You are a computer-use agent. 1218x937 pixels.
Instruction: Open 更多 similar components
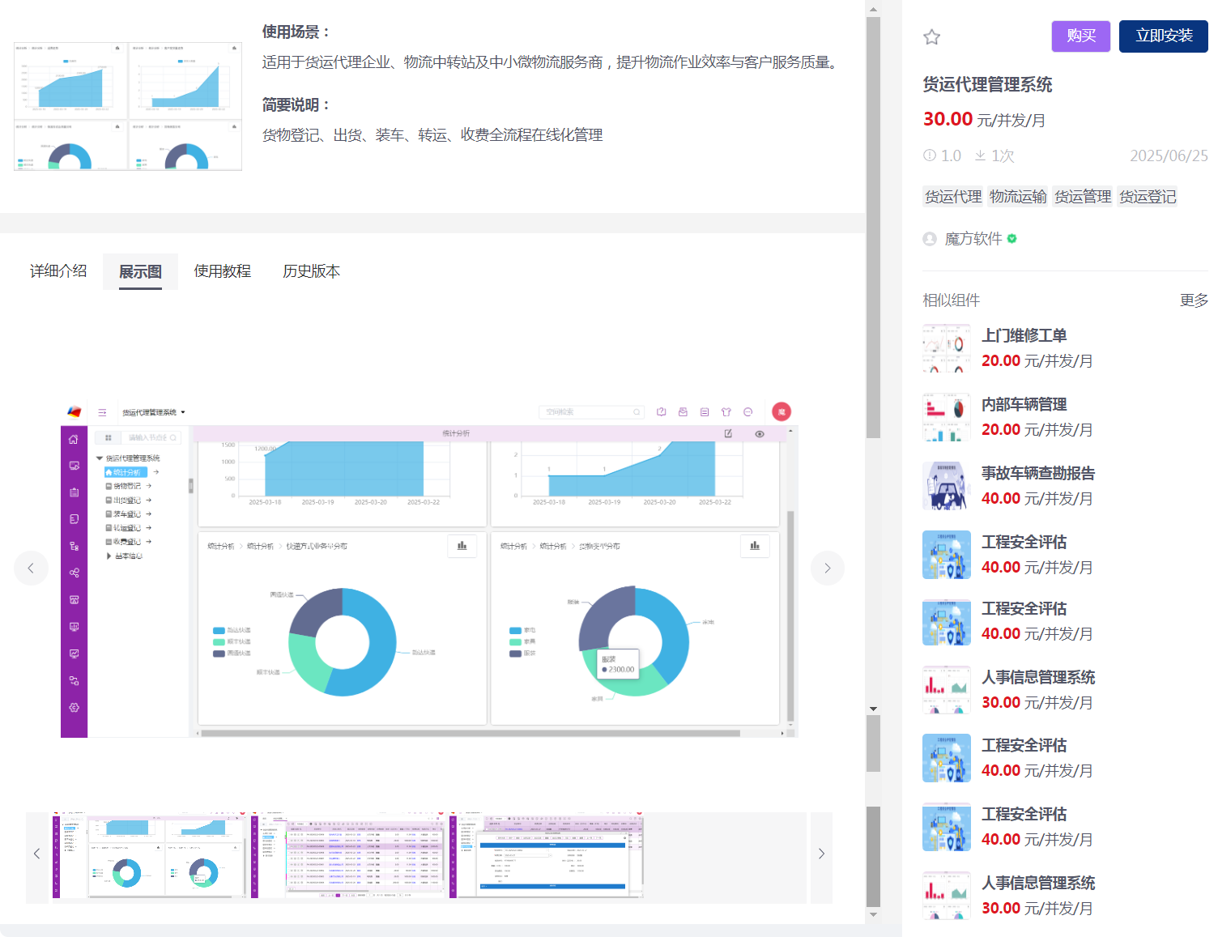coord(1194,300)
